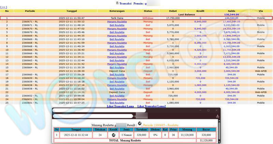Screen dimensions: 273x144
Task: Open Menang Roulette link in row 2
Action: coord(117,21)
